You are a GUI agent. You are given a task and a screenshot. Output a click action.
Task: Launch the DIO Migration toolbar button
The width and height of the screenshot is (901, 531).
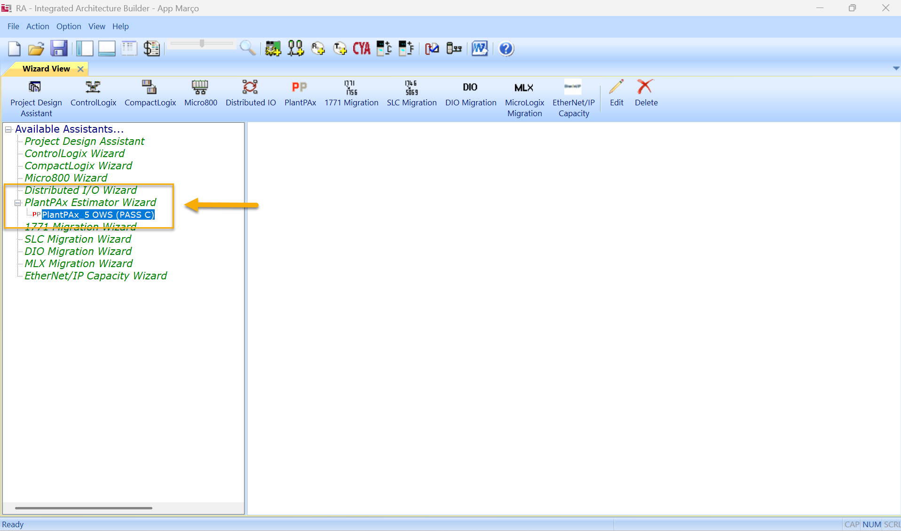point(471,94)
